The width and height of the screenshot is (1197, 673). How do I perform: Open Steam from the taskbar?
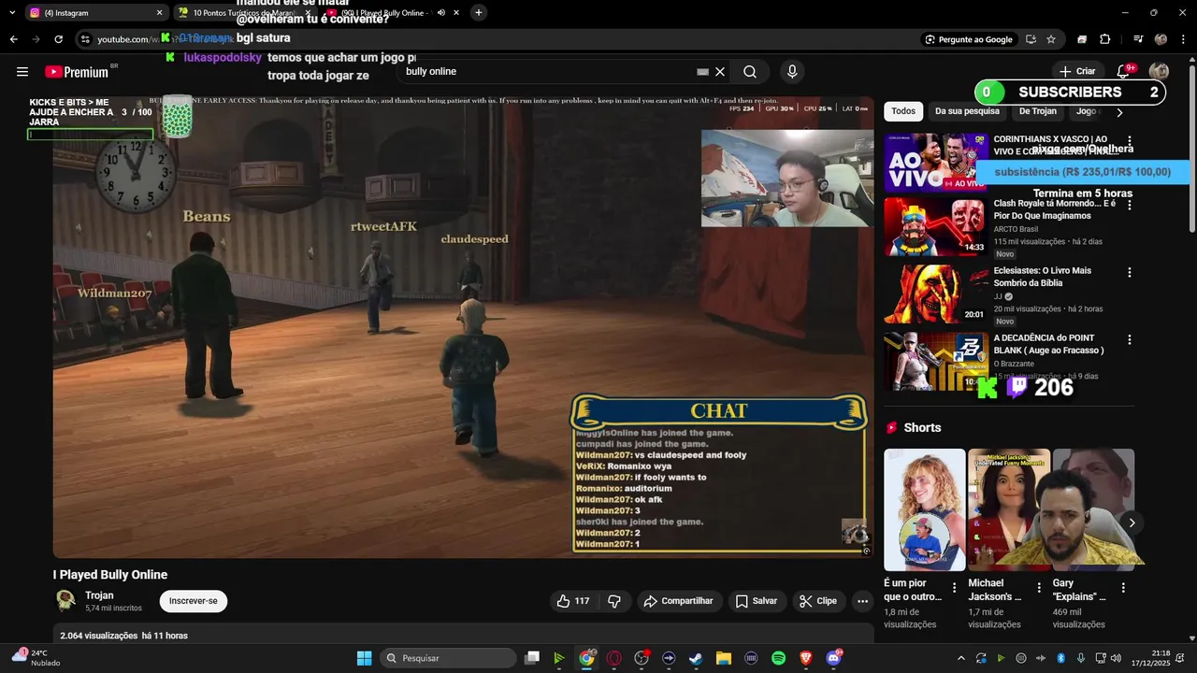(x=696, y=658)
